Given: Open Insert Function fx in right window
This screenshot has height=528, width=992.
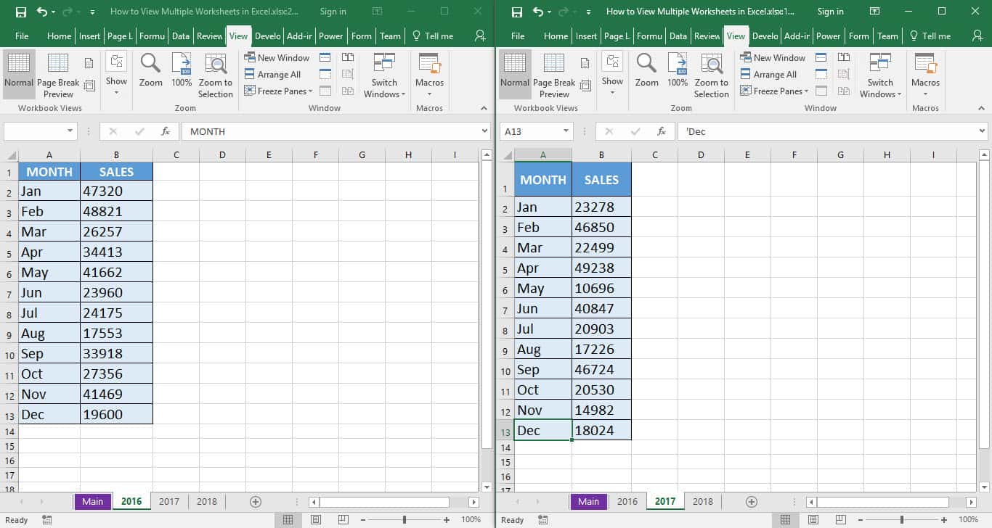Looking at the screenshot, I should point(662,131).
